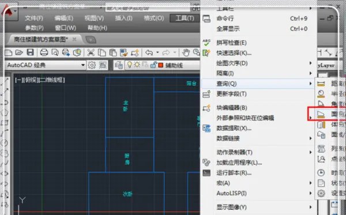Select the 面积 area query submenu item
346x215 pixels.
(330, 114)
